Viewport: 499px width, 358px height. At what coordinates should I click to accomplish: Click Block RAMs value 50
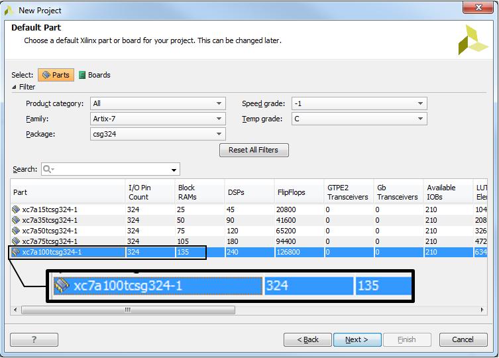click(181, 220)
